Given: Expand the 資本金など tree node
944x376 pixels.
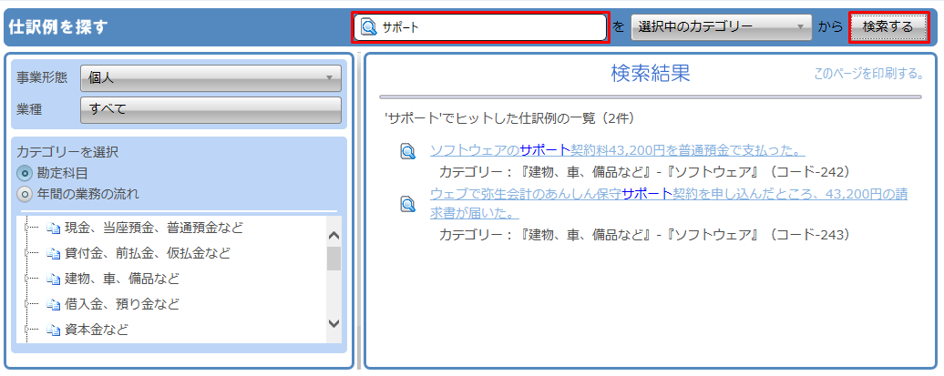Looking at the screenshot, I should (x=26, y=330).
